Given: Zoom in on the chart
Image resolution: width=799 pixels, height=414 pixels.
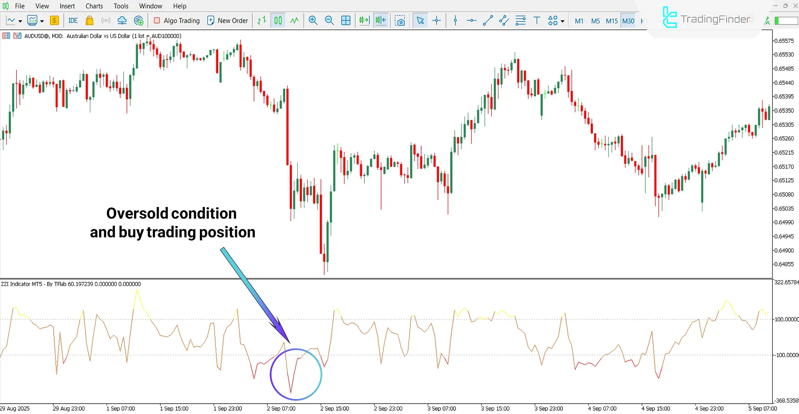Looking at the screenshot, I should click(x=313, y=20).
